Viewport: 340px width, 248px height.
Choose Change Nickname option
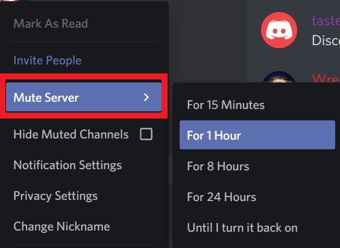(x=84, y=226)
